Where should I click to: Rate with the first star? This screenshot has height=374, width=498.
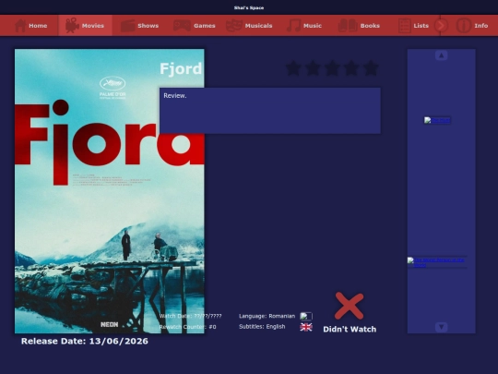coord(293,68)
